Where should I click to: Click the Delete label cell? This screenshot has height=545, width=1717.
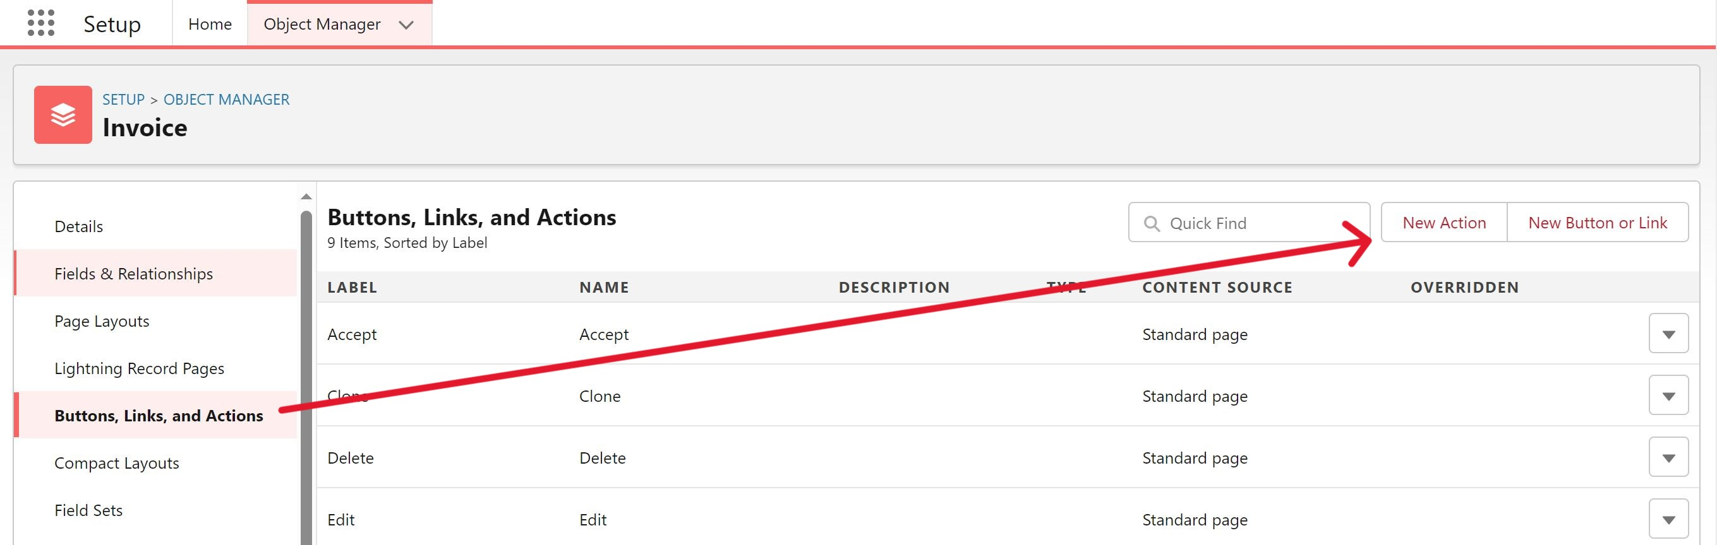pos(351,458)
